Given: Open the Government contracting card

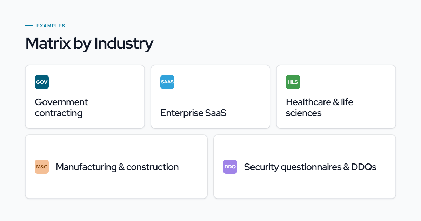Looking at the screenshot, I should pyautogui.click(x=85, y=96).
